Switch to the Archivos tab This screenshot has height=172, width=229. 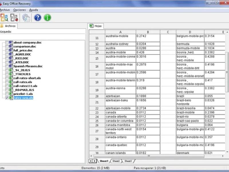[8, 26]
